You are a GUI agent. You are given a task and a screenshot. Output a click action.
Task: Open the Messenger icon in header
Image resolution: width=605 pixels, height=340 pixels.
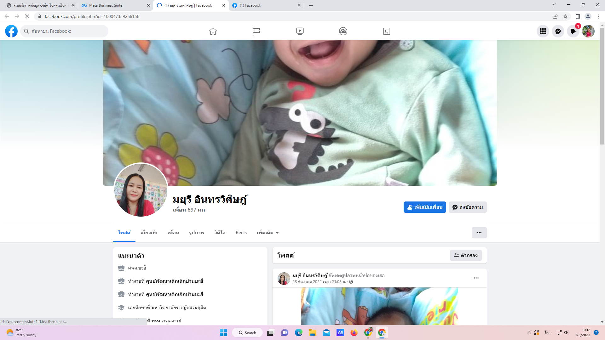[558, 31]
